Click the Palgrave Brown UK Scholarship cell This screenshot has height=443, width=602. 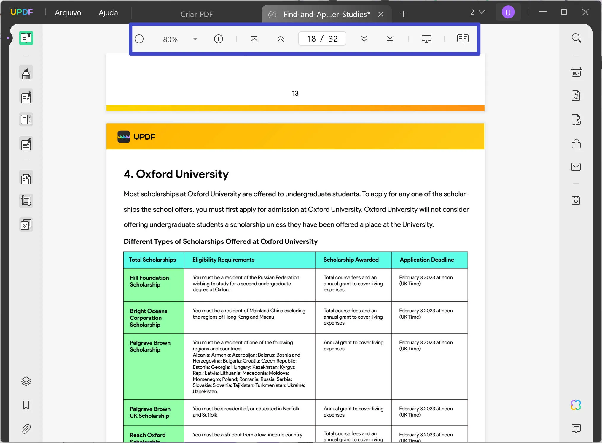[154, 412]
